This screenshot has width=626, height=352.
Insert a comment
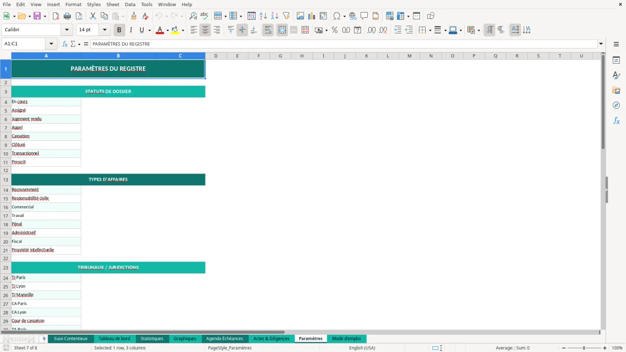click(365, 16)
